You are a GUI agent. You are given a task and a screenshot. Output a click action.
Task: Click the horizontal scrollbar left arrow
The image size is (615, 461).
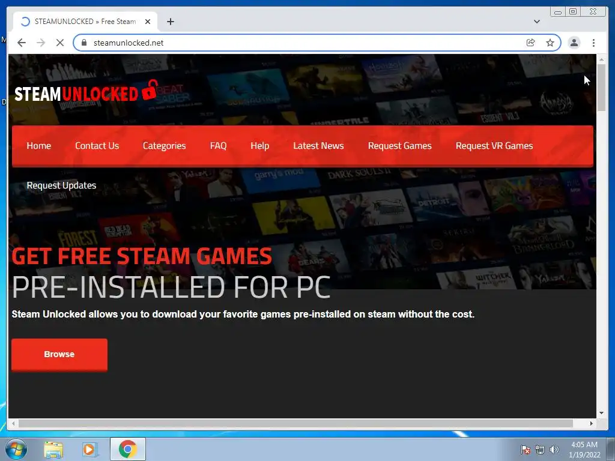[x=13, y=423]
